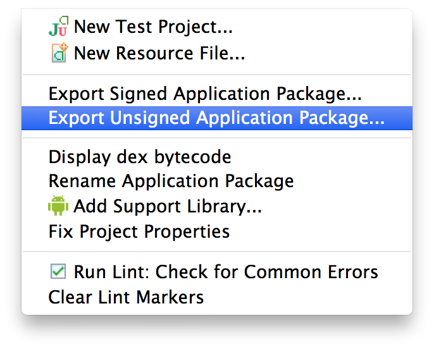This screenshot has width=434, height=349.
Task: Add the Android support library
Action: [168, 206]
